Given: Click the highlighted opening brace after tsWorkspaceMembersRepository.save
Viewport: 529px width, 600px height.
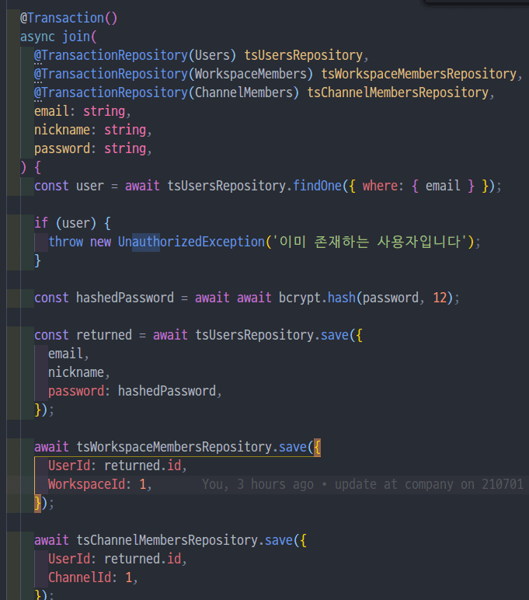Looking at the screenshot, I should (x=317, y=447).
